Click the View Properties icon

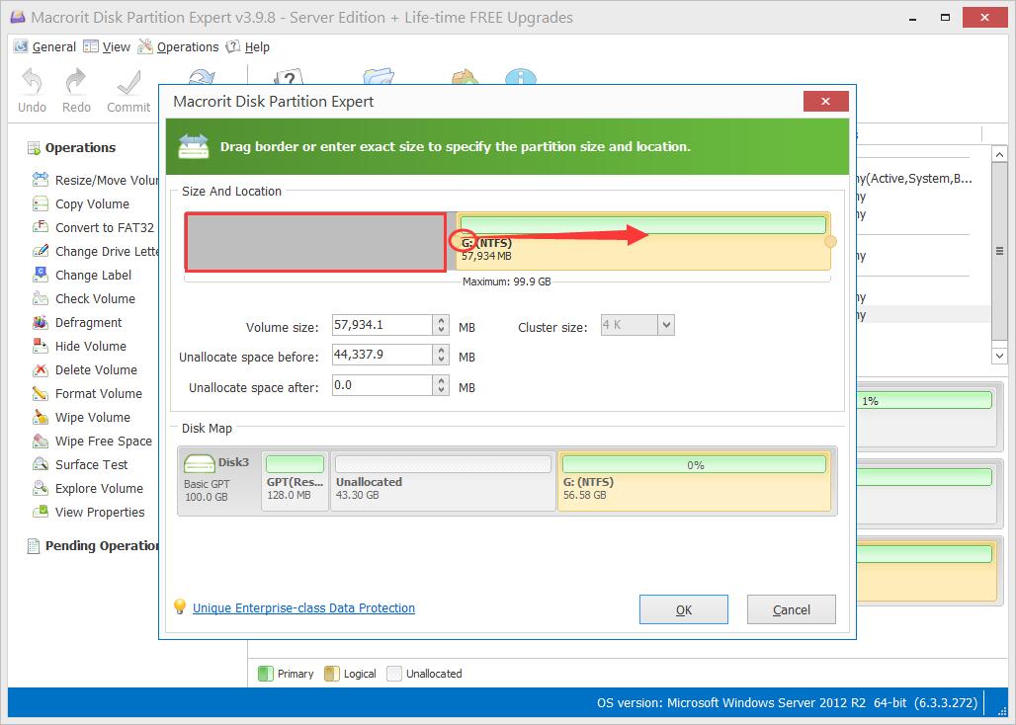coord(40,512)
